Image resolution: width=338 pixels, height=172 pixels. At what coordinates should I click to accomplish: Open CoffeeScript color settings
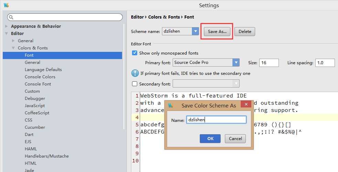coord(37,113)
